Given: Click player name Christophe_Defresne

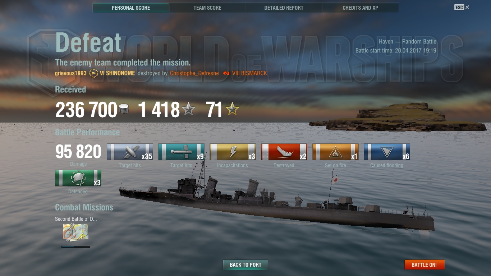Looking at the screenshot, I should 194,73.
